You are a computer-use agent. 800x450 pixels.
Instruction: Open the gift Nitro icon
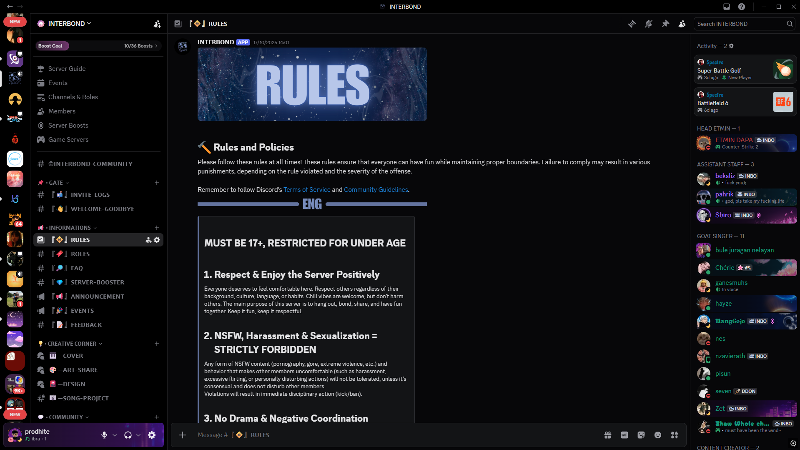(608, 435)
